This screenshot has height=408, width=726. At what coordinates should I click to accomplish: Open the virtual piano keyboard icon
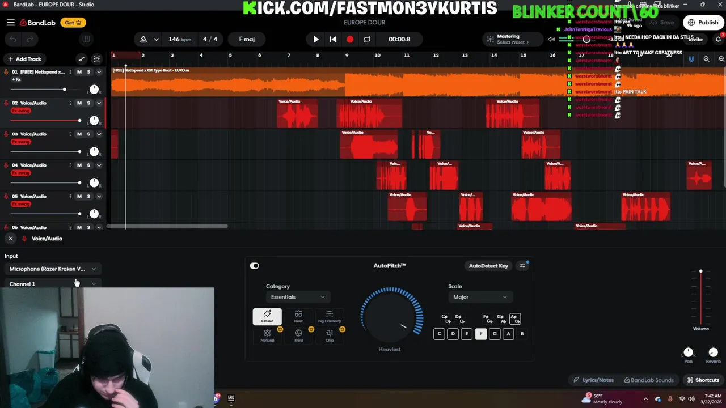(86, 39)
